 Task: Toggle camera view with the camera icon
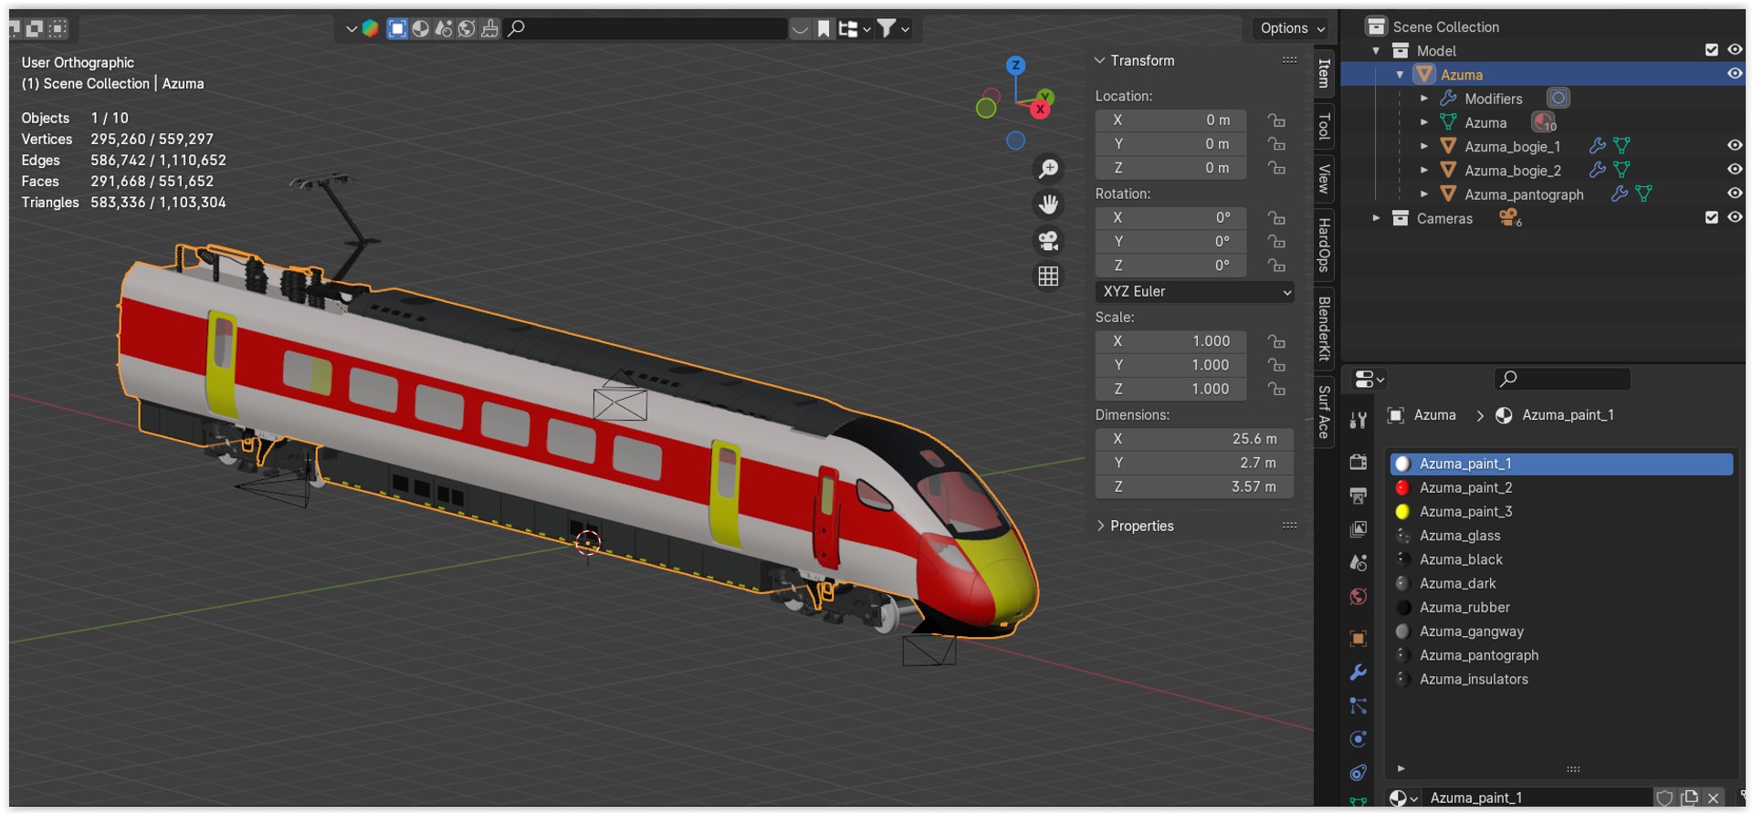1048,240
